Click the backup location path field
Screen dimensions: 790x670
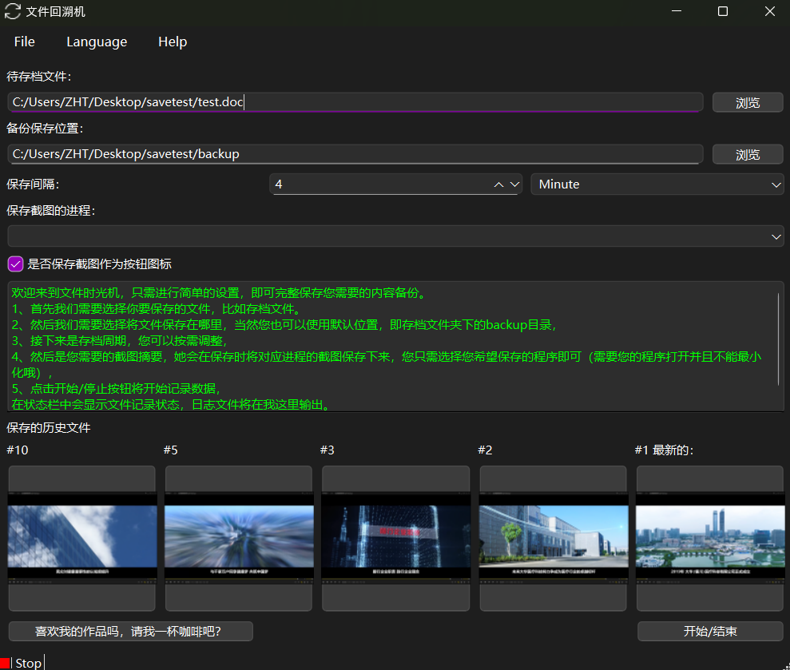355,154
